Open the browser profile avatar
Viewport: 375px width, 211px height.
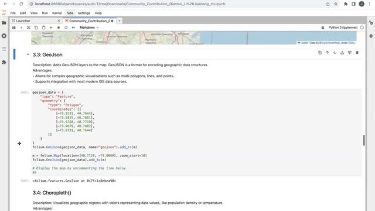coord(362,4)
